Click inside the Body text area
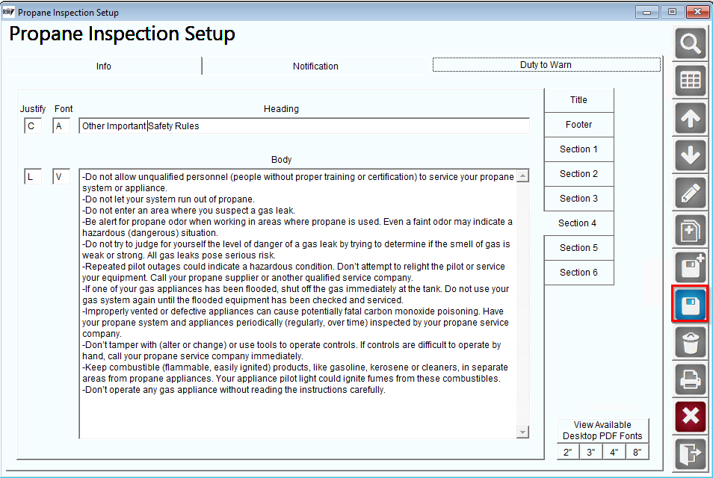This screenshot has width=713, height=478. [x=298, y=303]
